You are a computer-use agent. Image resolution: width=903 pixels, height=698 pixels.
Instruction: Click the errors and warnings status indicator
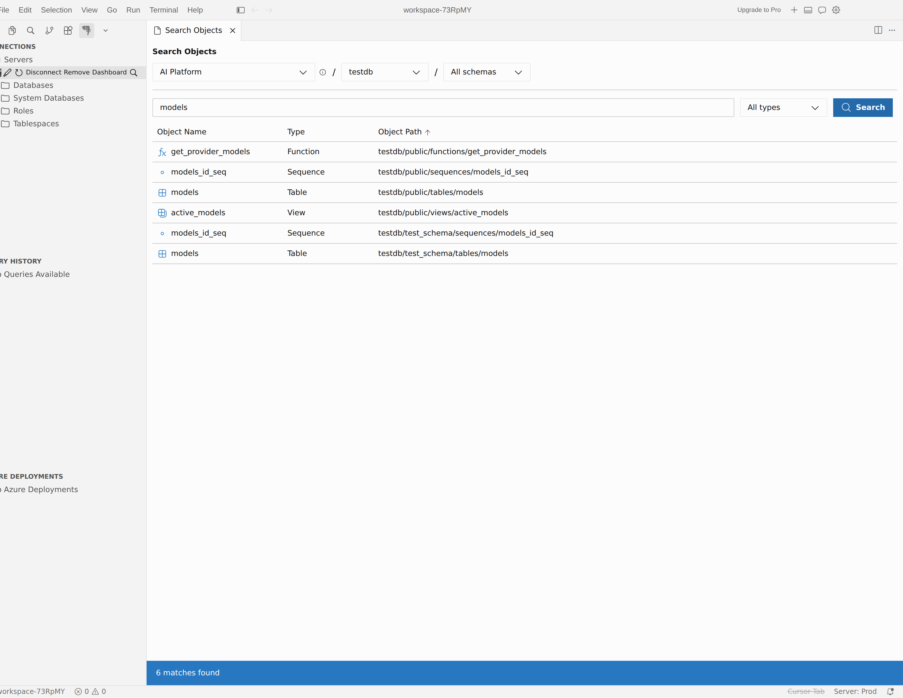click(x=90, y=691)
